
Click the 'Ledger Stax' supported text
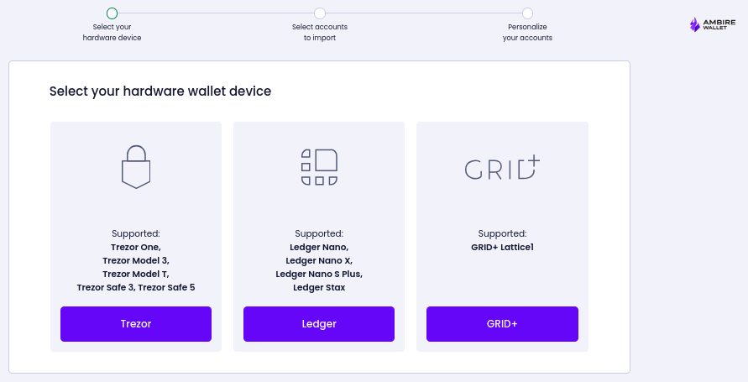(319, 287)
